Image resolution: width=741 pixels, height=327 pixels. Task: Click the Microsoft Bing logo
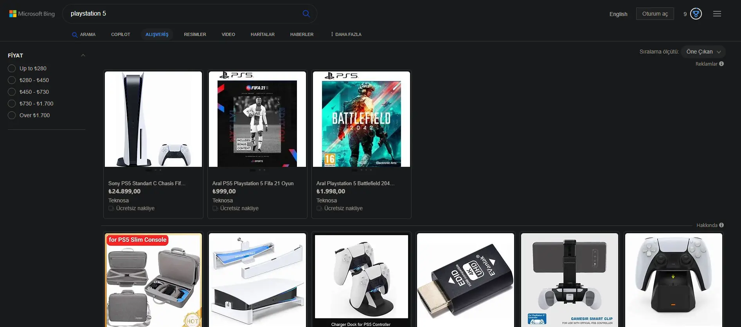[x=32, y=14]
